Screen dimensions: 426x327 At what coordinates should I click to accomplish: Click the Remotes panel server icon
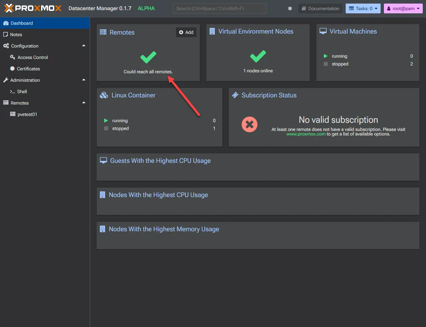[103, 32]
